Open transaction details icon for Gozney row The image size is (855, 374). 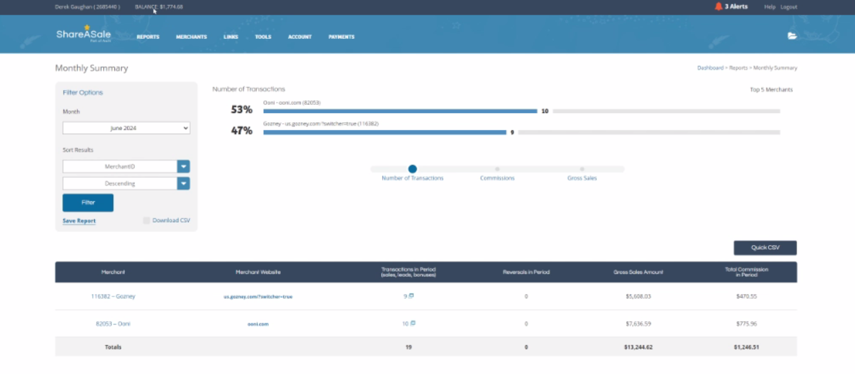point(411,296)
